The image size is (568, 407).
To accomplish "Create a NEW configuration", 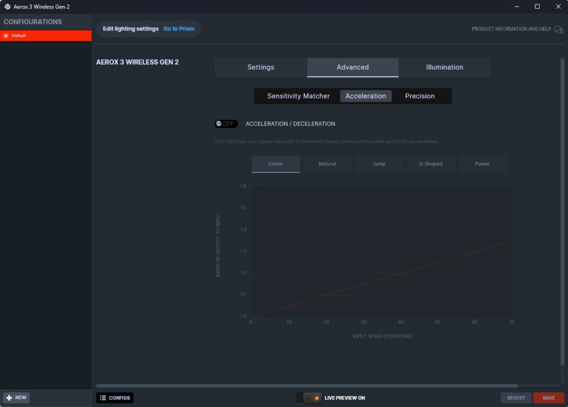I will [x=17, y=398].
